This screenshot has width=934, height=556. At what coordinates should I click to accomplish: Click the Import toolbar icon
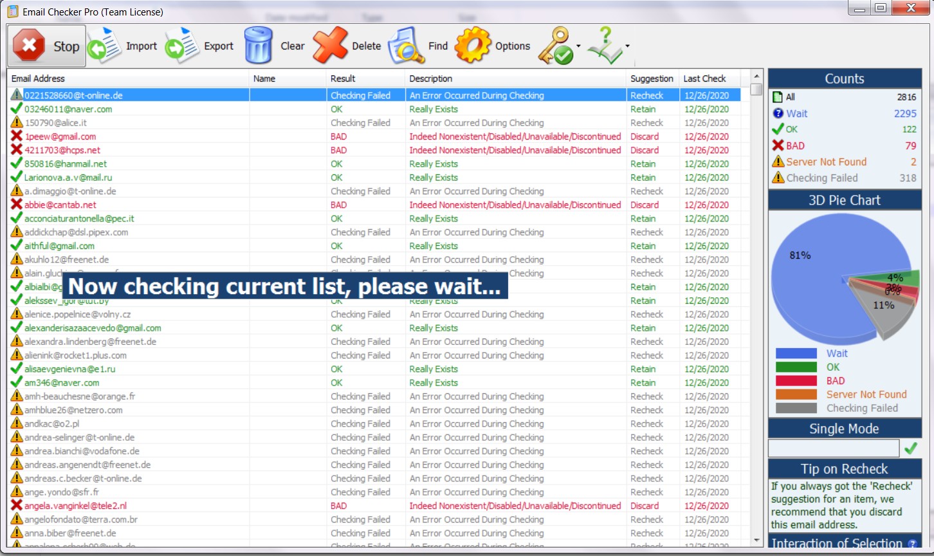click(105, 46)
